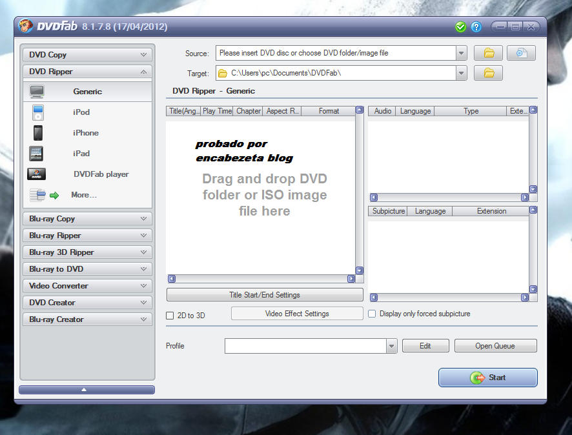Enable the 2D to 3D checkbox
The image size is (572, 435).
pos(170,316)
